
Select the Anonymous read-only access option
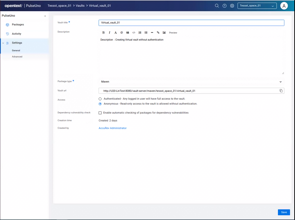tap(100, 104)
